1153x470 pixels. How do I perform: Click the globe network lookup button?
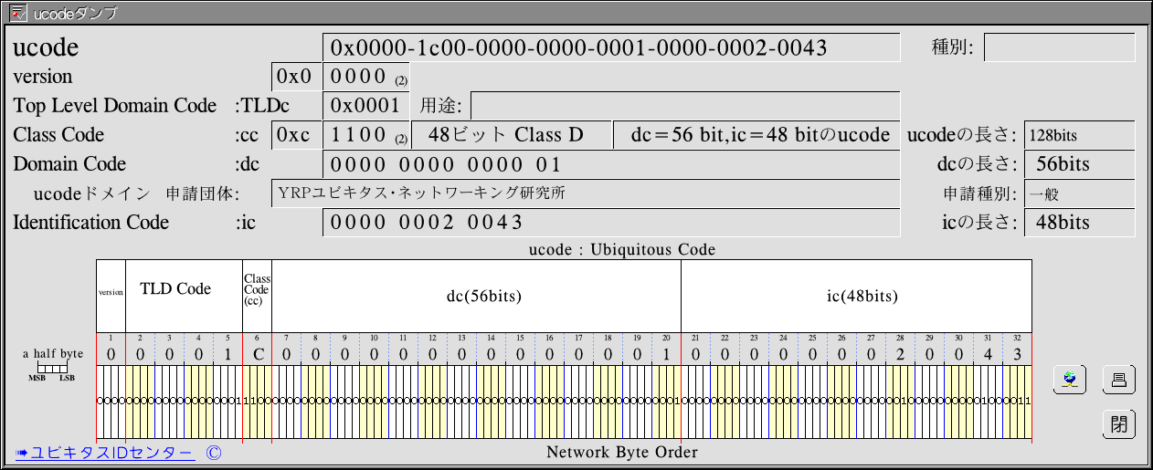coord(1069,380)
